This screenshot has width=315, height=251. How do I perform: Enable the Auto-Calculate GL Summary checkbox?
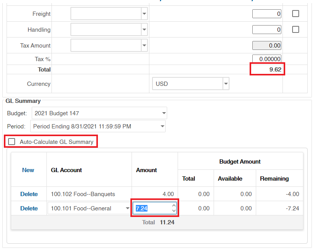[x=12, y=142]
